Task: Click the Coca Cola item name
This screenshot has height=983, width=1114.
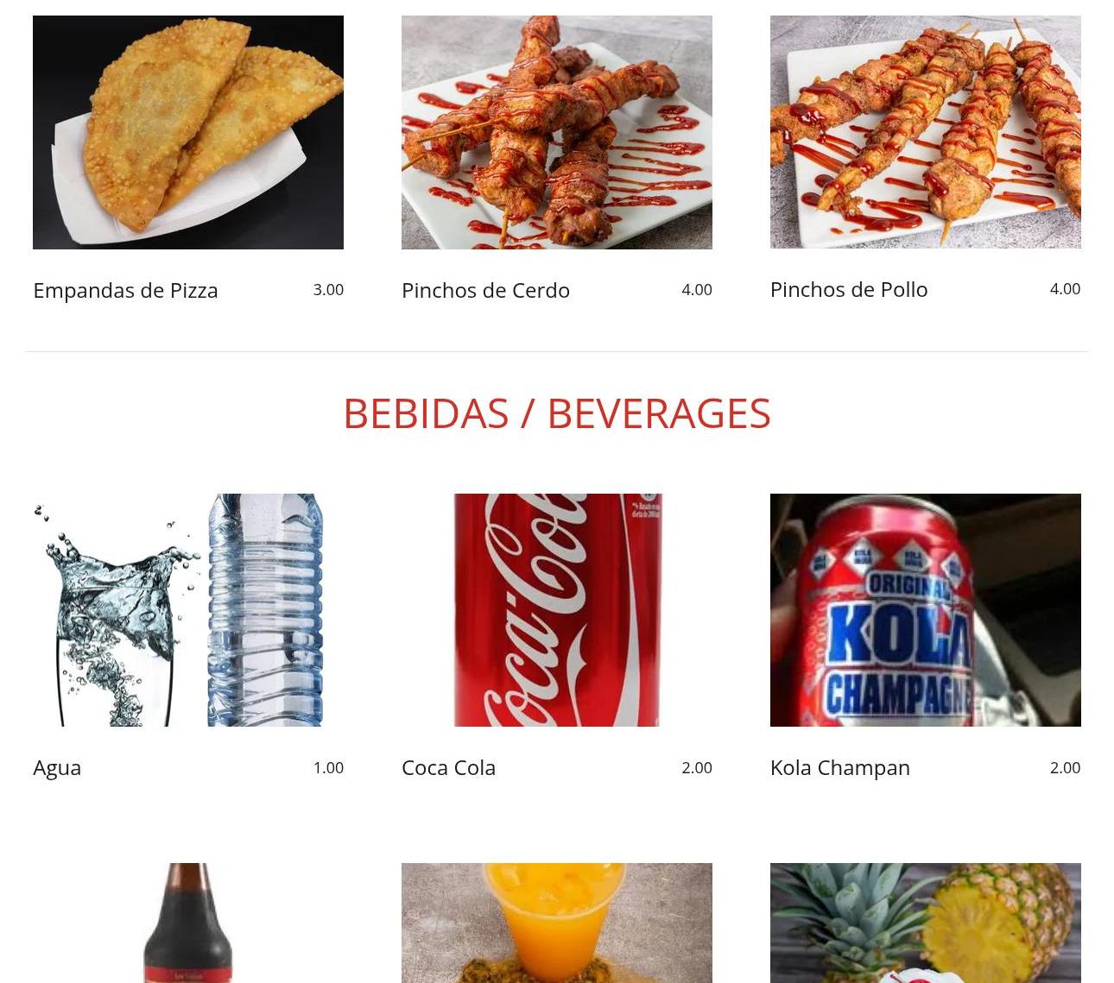Action: click(x=448, y=768)
